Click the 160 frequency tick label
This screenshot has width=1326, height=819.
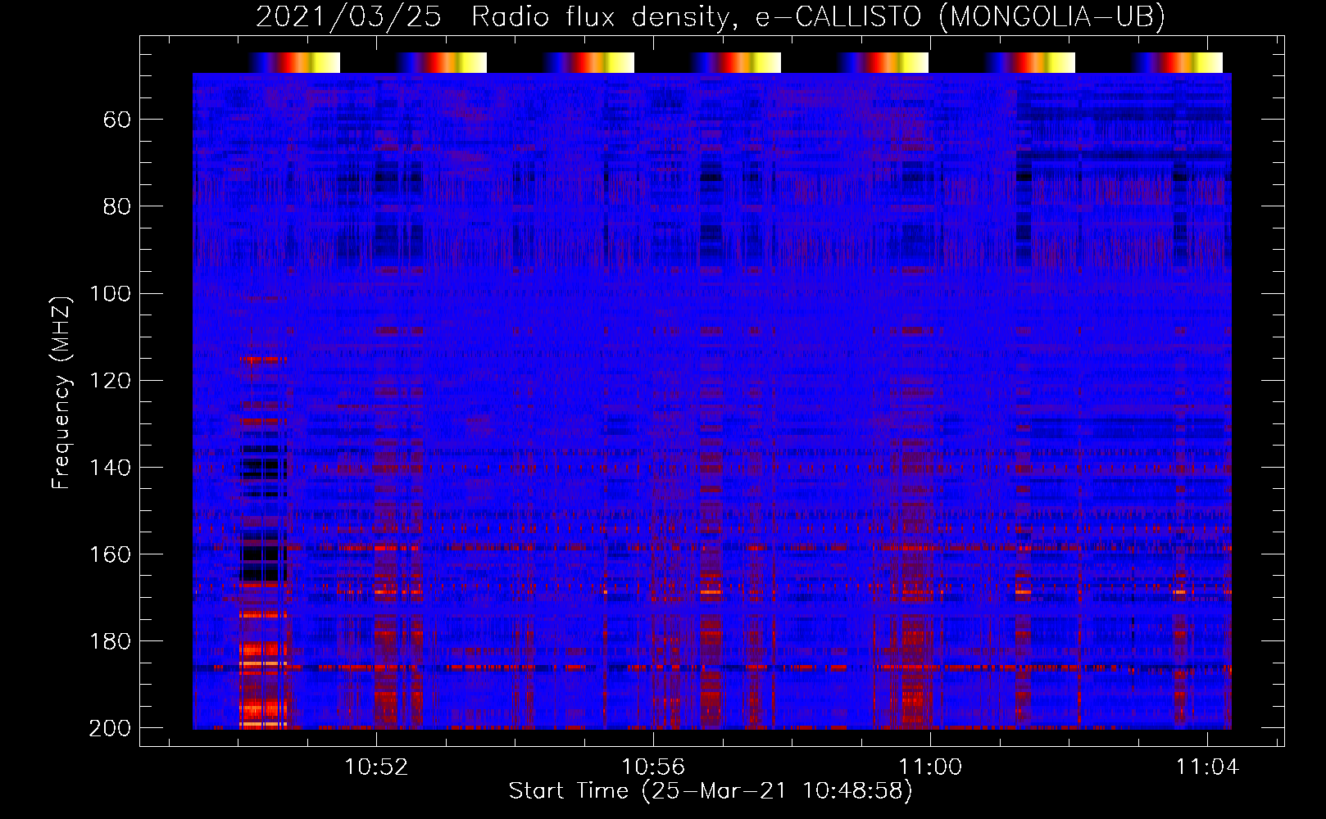coord(110,554)
